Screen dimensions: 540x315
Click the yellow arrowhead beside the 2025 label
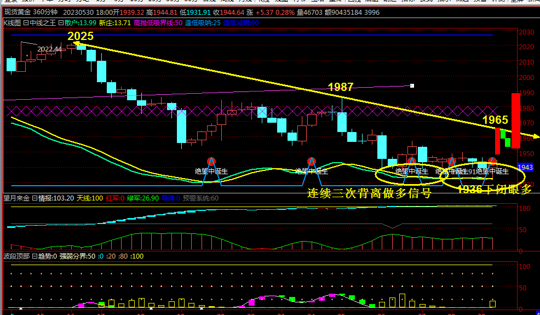pyautogui.click(x=76, y=44)
